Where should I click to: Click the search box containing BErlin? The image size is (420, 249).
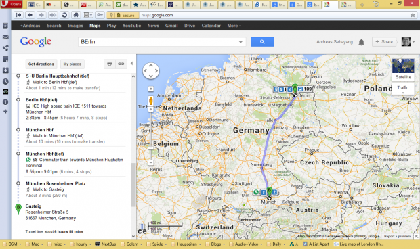point(158,42)
